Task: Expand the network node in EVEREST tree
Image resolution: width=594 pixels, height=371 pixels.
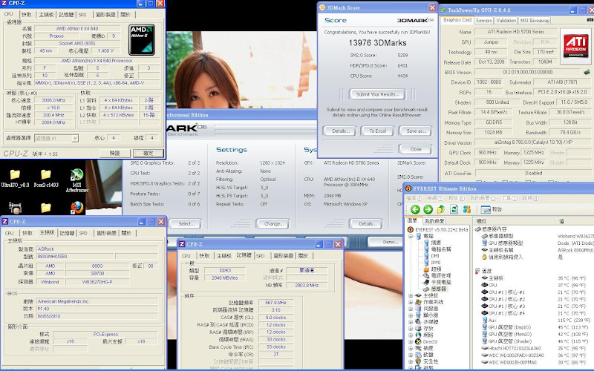Action: coord(411,335)
